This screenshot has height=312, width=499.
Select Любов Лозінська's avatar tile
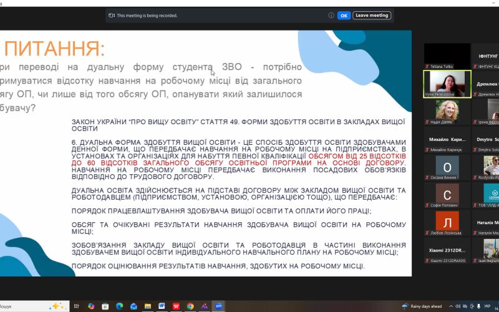tap(447, 223)
